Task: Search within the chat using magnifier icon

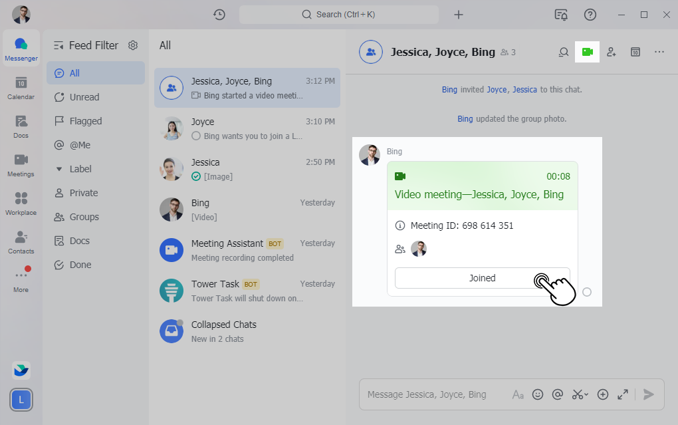Action: pyautogui.click(x=564, y=52)
